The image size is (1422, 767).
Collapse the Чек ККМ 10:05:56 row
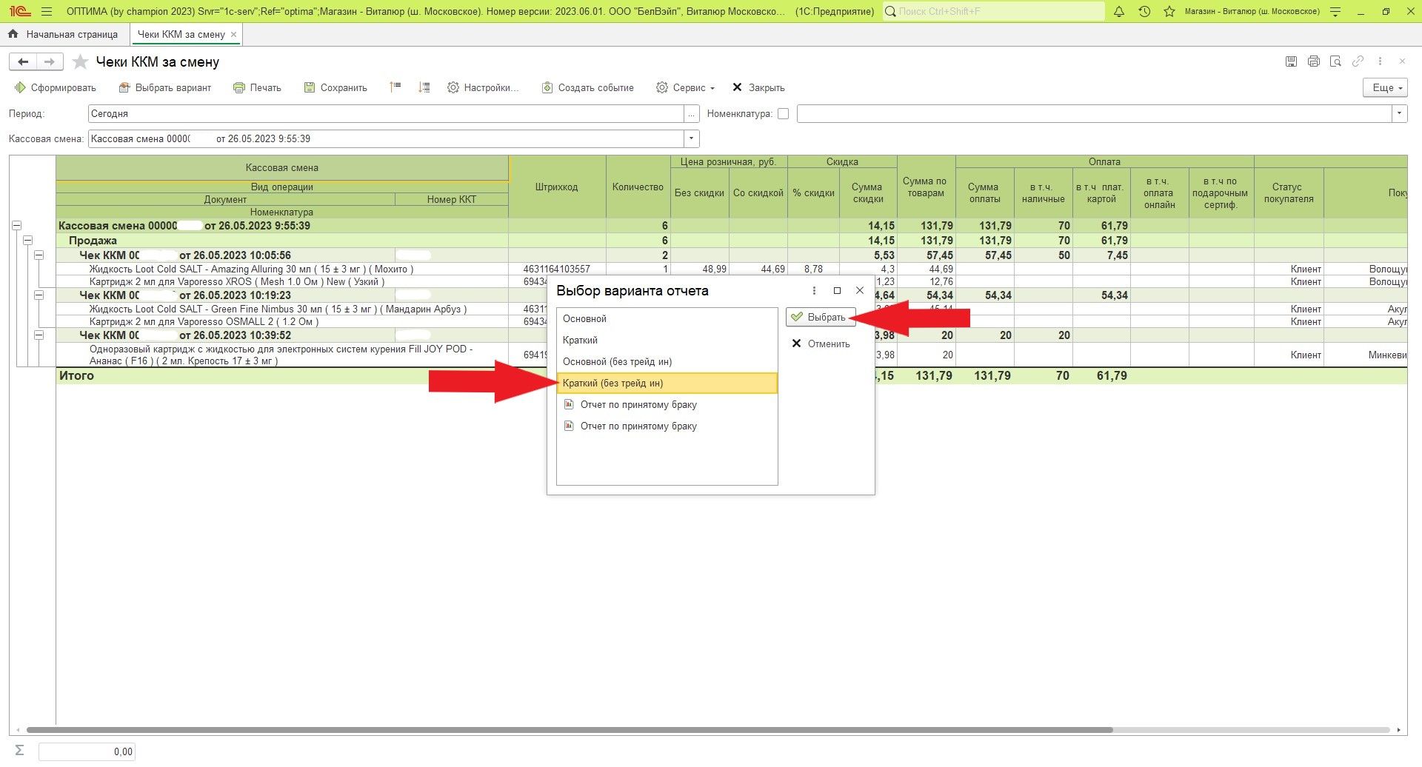[39, 255]
